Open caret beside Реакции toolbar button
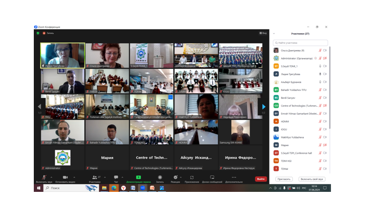390x219 pixels. click(180, 177)
